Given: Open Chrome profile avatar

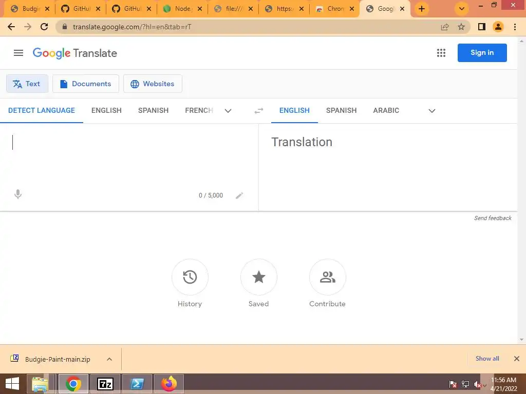Looking at the screenshot, I should [x=498, y=27].
